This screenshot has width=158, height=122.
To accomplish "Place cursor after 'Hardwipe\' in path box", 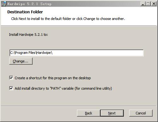I will [53, 53].
